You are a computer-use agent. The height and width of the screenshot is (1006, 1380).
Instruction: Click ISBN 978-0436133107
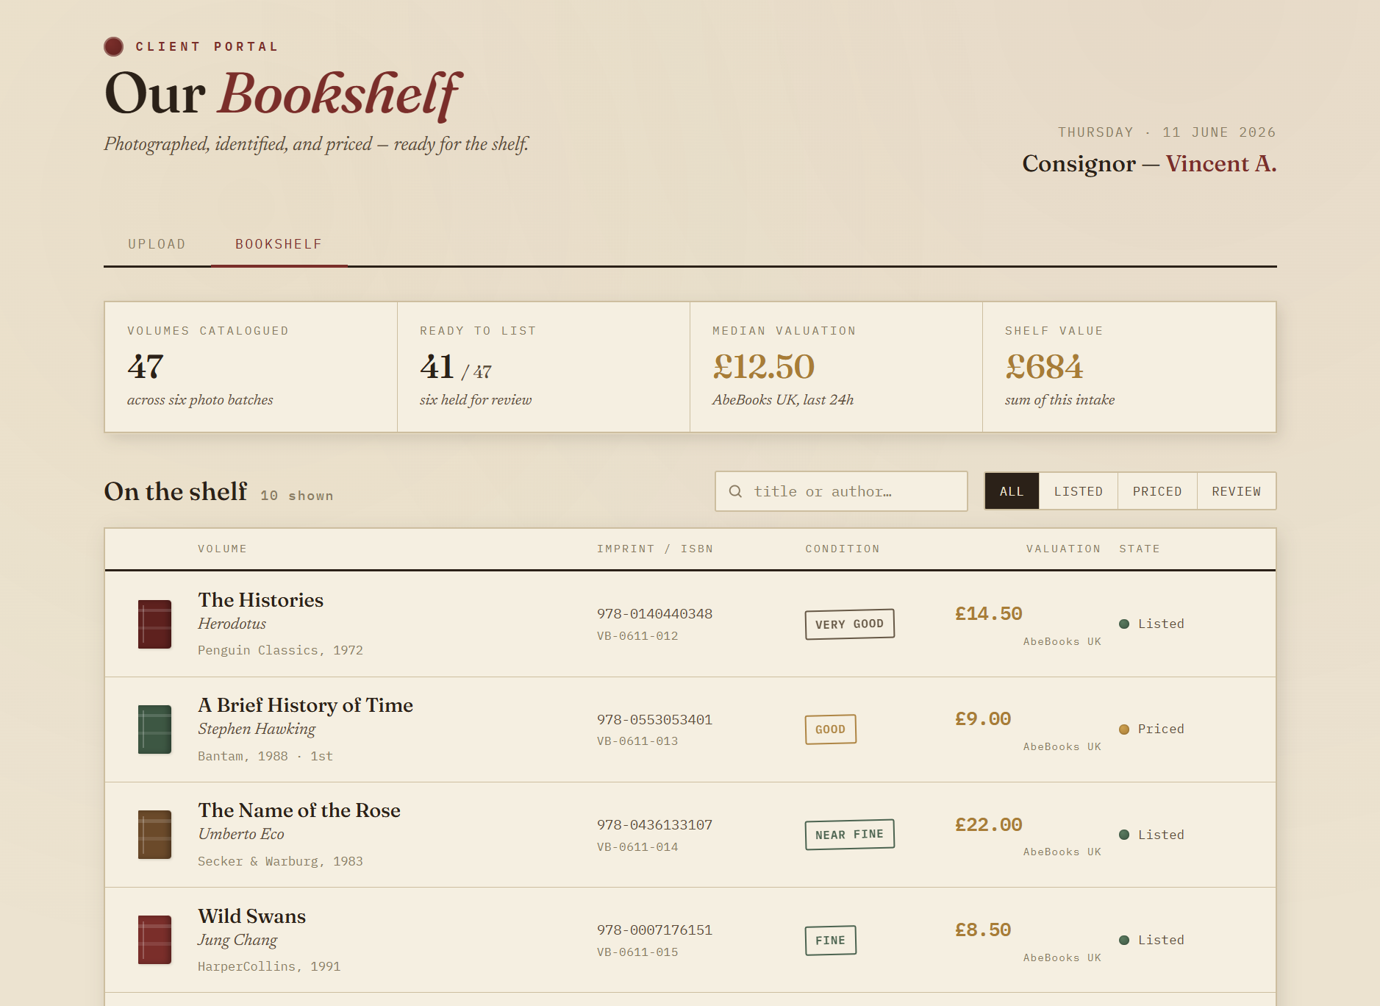coord(654,825)
